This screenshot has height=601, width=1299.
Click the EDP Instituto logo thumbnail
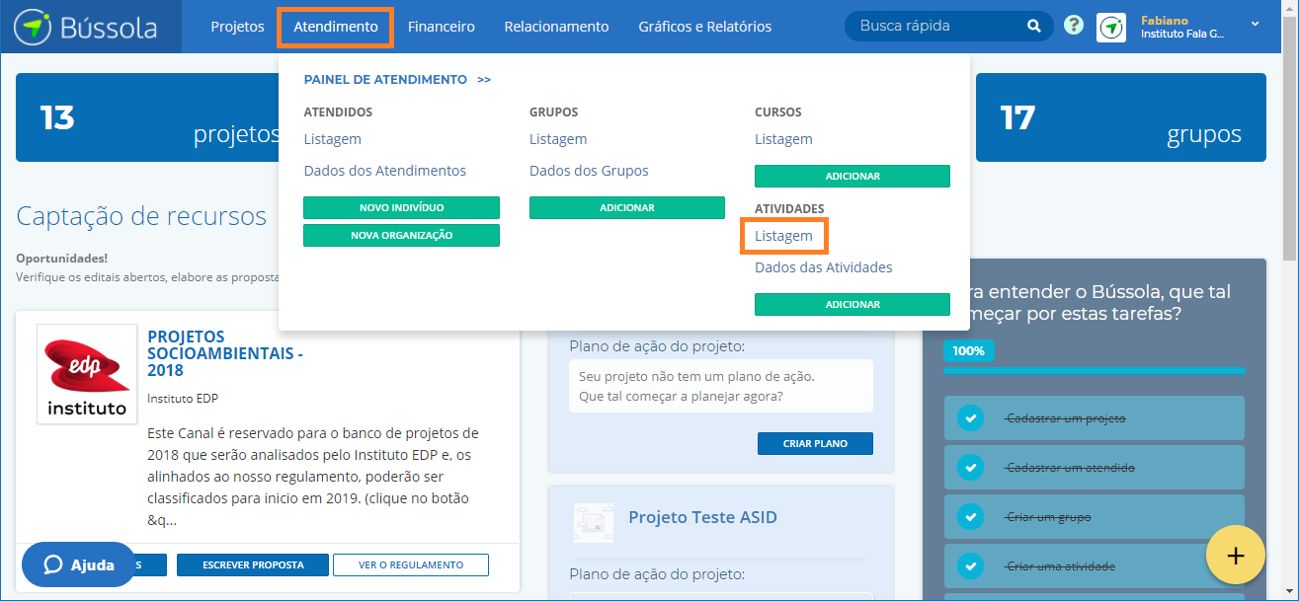[x=87, y=374]
